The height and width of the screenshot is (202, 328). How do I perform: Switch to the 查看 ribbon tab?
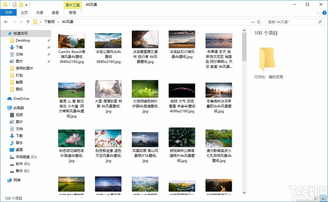55,13
